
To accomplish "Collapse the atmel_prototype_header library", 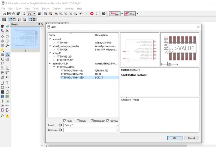I will [50, 46].
